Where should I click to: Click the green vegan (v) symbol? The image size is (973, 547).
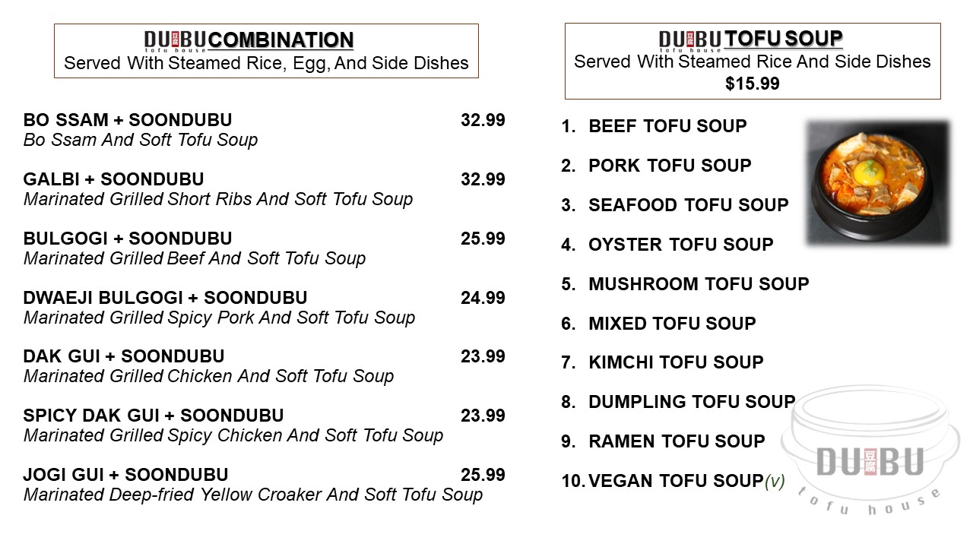tap(775, 481)
